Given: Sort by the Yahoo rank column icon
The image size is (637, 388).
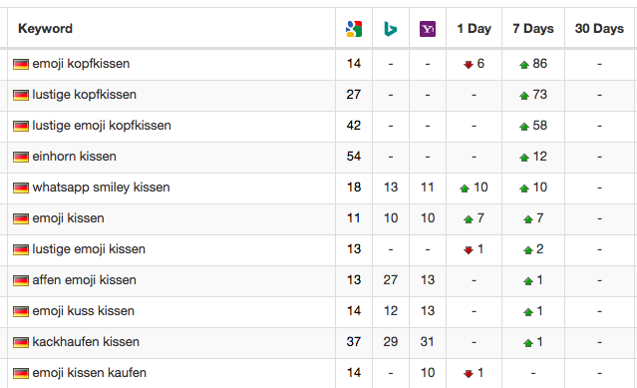Looking at the screenshot, I should tap(428, 29).
